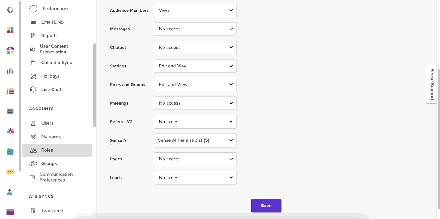440x219 pixels.
Task: Click the envelope icon beside Communication Preferences
Action: [32, 177]
